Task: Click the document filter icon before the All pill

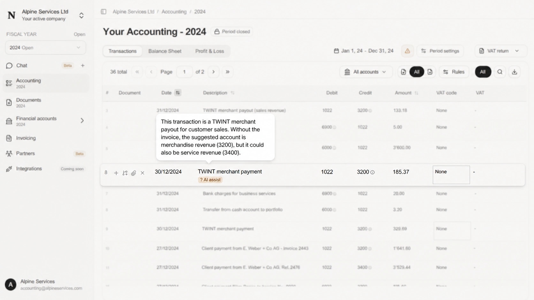Action: click(404, 72)
